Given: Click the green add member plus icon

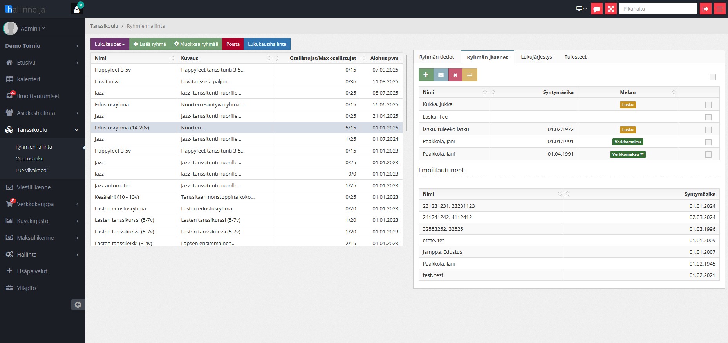Looking at the screenshot, I should click(426, 75).
